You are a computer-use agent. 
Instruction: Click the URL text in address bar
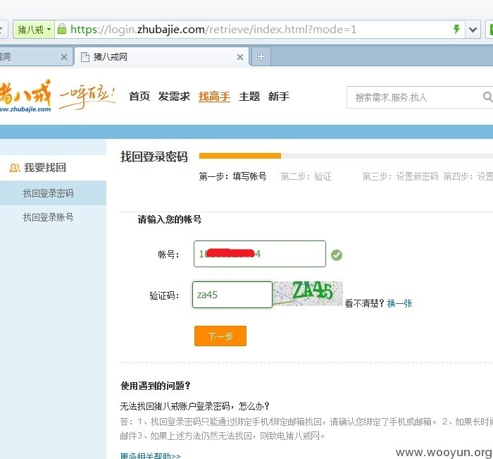point(213,30)
